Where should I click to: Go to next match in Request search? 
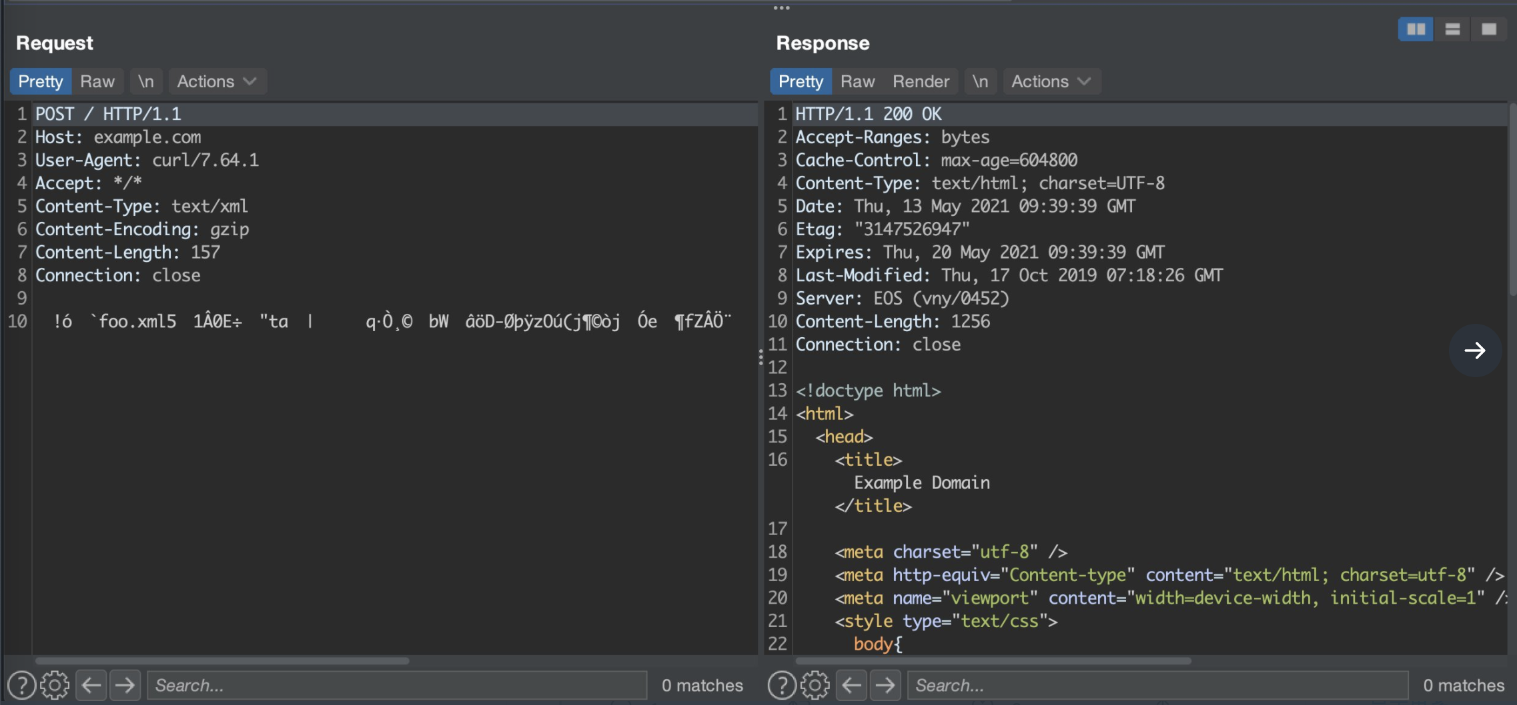[x=125, y=685]
